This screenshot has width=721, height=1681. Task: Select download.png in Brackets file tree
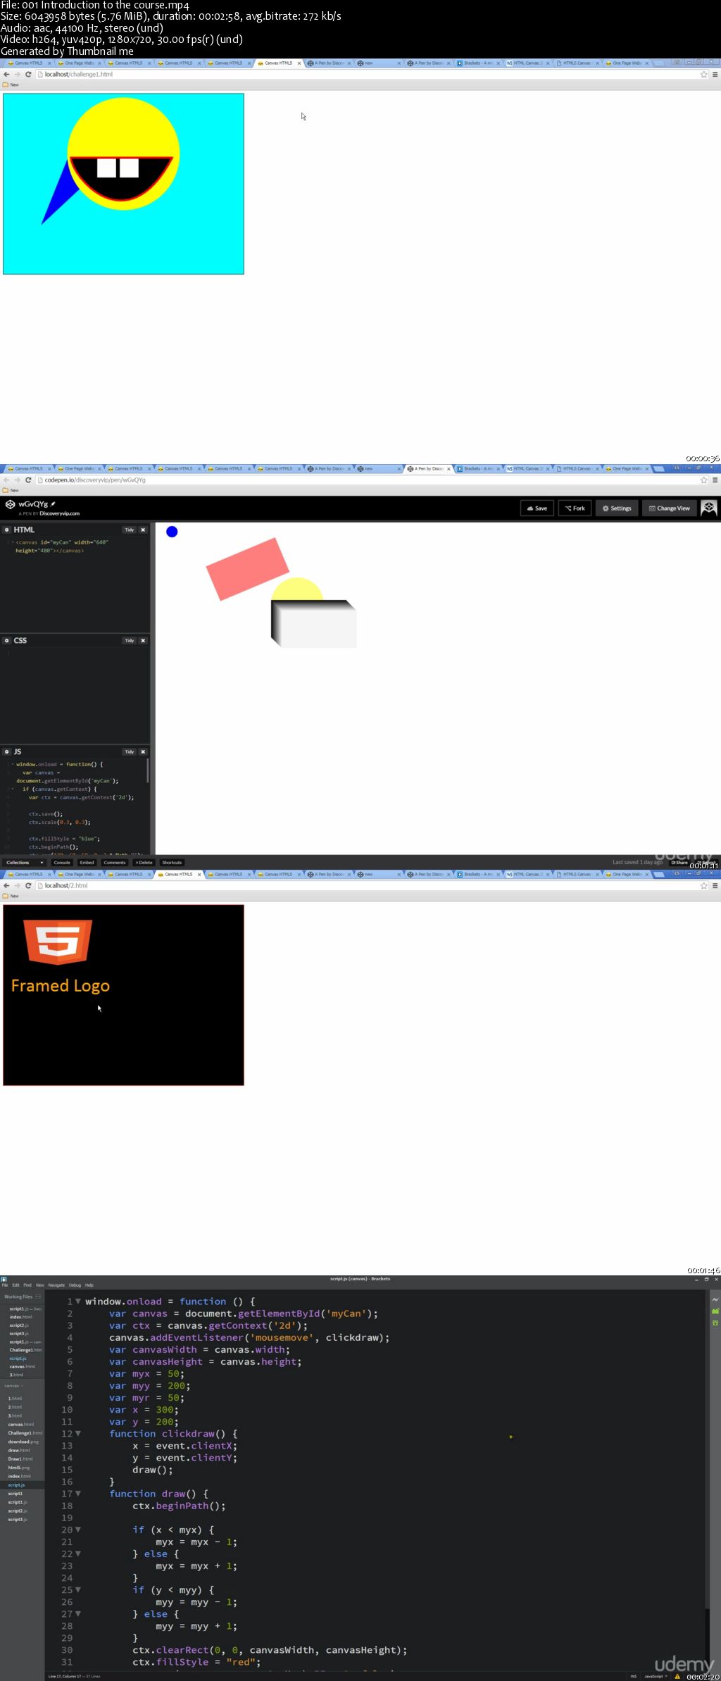coord(23,1442)
